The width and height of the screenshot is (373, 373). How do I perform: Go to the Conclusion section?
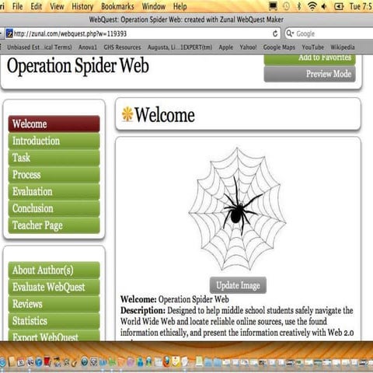click(54, 208)
